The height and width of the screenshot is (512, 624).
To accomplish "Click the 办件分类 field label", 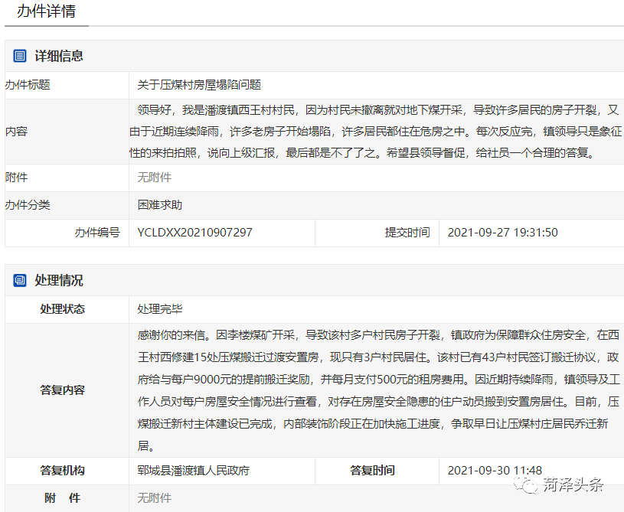I will click(x=28, y=205).
